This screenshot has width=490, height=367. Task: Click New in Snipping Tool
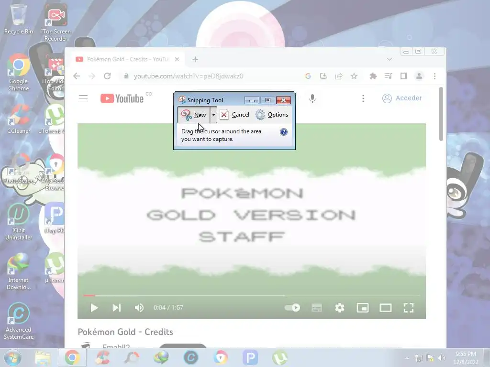pyautogui.click(x=193, y=115)
